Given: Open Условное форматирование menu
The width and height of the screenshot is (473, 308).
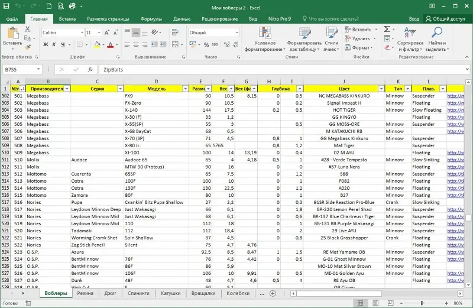Looking at the screenshot, I should coord(264,40).
